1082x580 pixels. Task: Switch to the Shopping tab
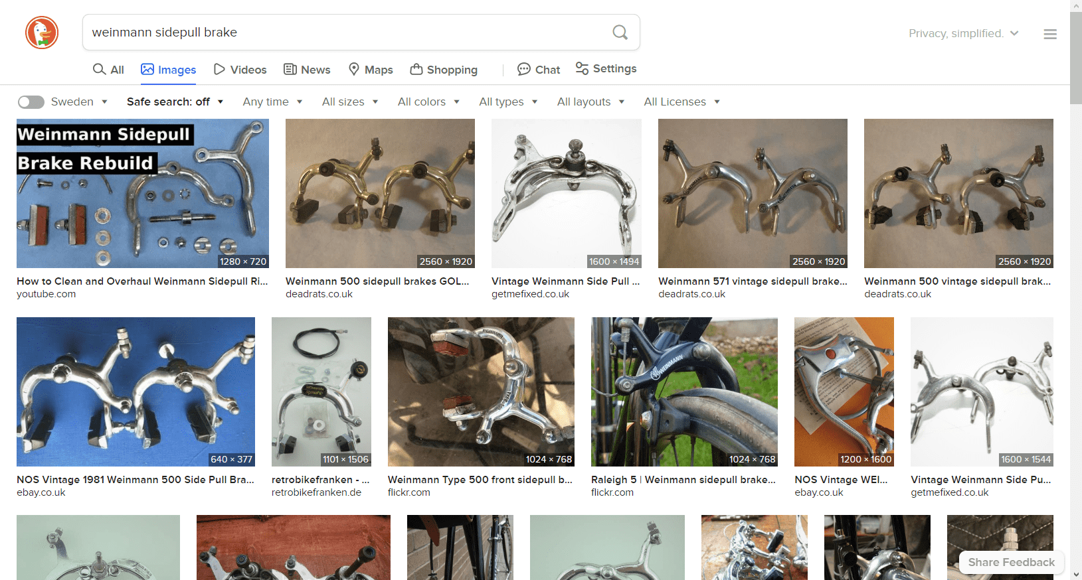(x=444, y=70)
